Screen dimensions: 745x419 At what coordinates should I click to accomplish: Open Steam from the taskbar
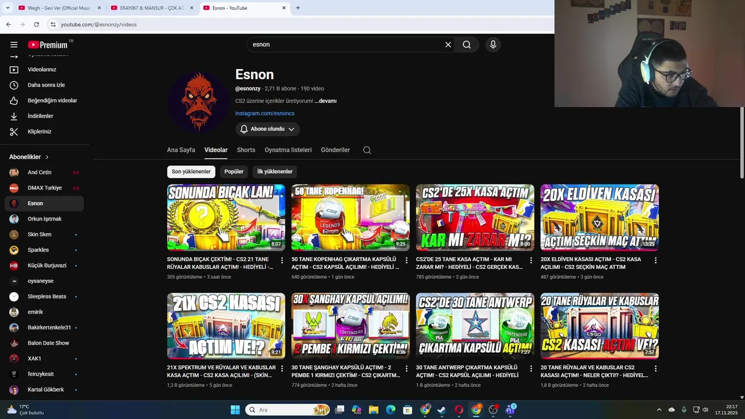click(x=442, y=410)
